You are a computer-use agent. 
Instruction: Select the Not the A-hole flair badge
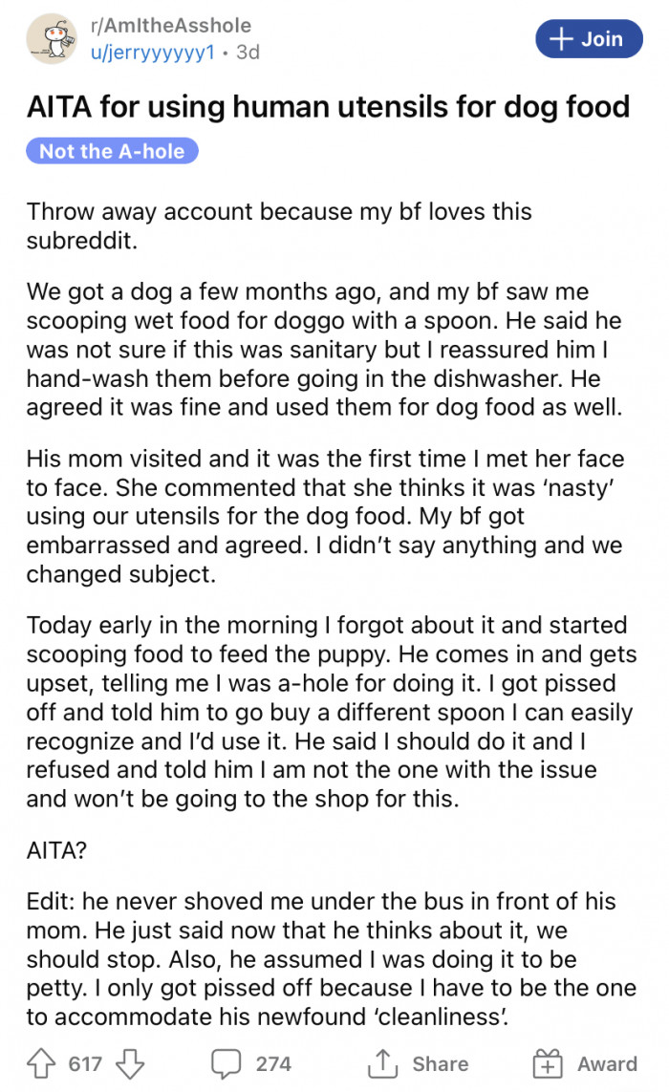(x=112, y=151)
